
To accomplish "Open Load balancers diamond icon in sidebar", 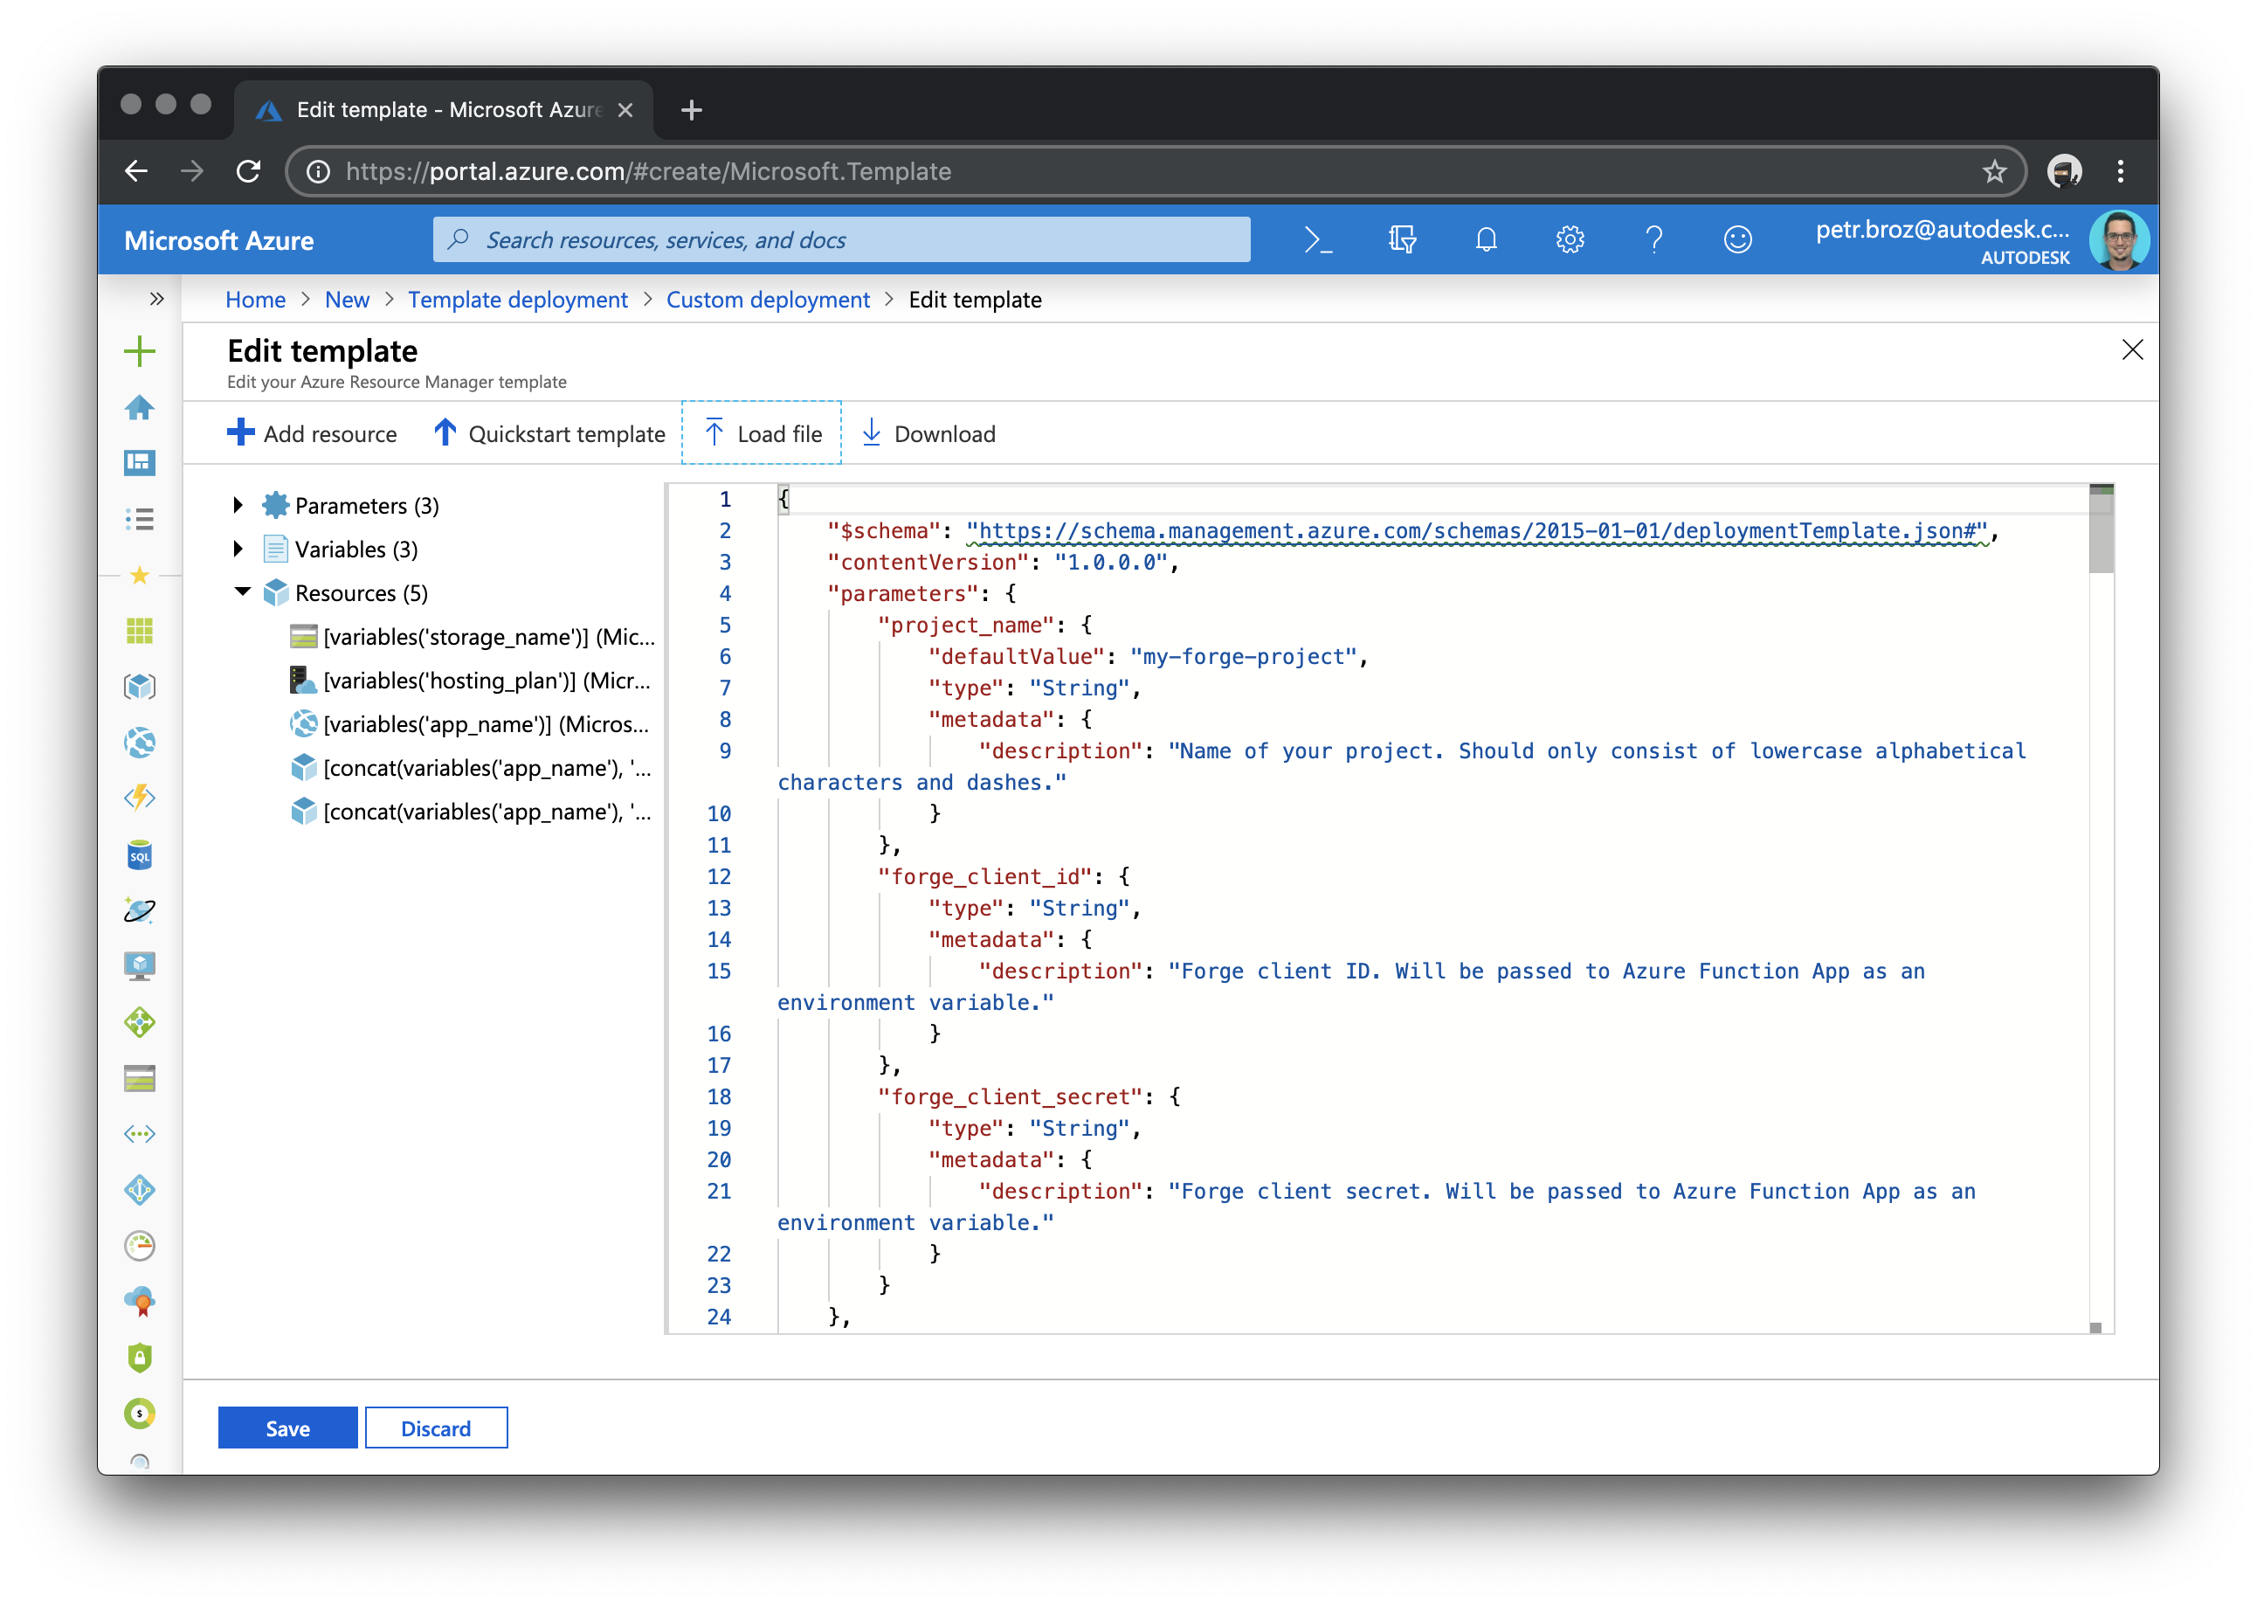I will 141,1022.
